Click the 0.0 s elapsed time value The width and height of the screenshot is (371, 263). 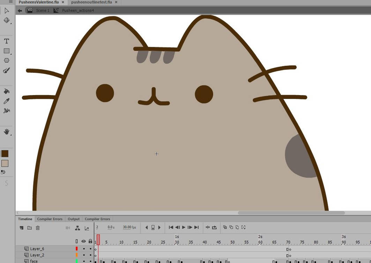pos(111,227)
